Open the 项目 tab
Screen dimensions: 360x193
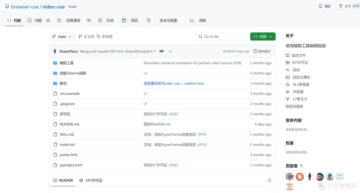[130, 20]
